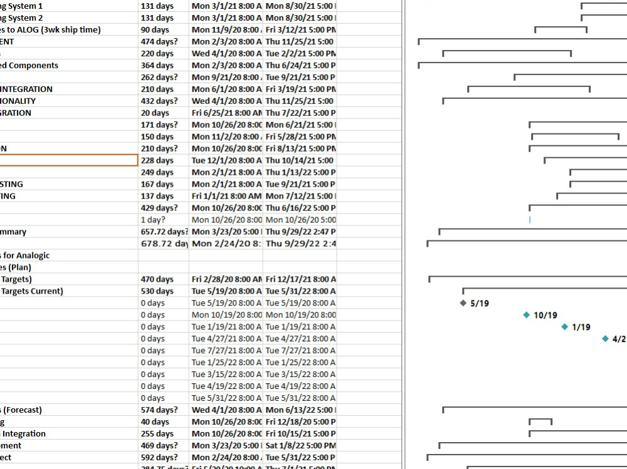627x469 pixels.
Task: Click the task name ending '(Plan)'
Action: (16, 267)
